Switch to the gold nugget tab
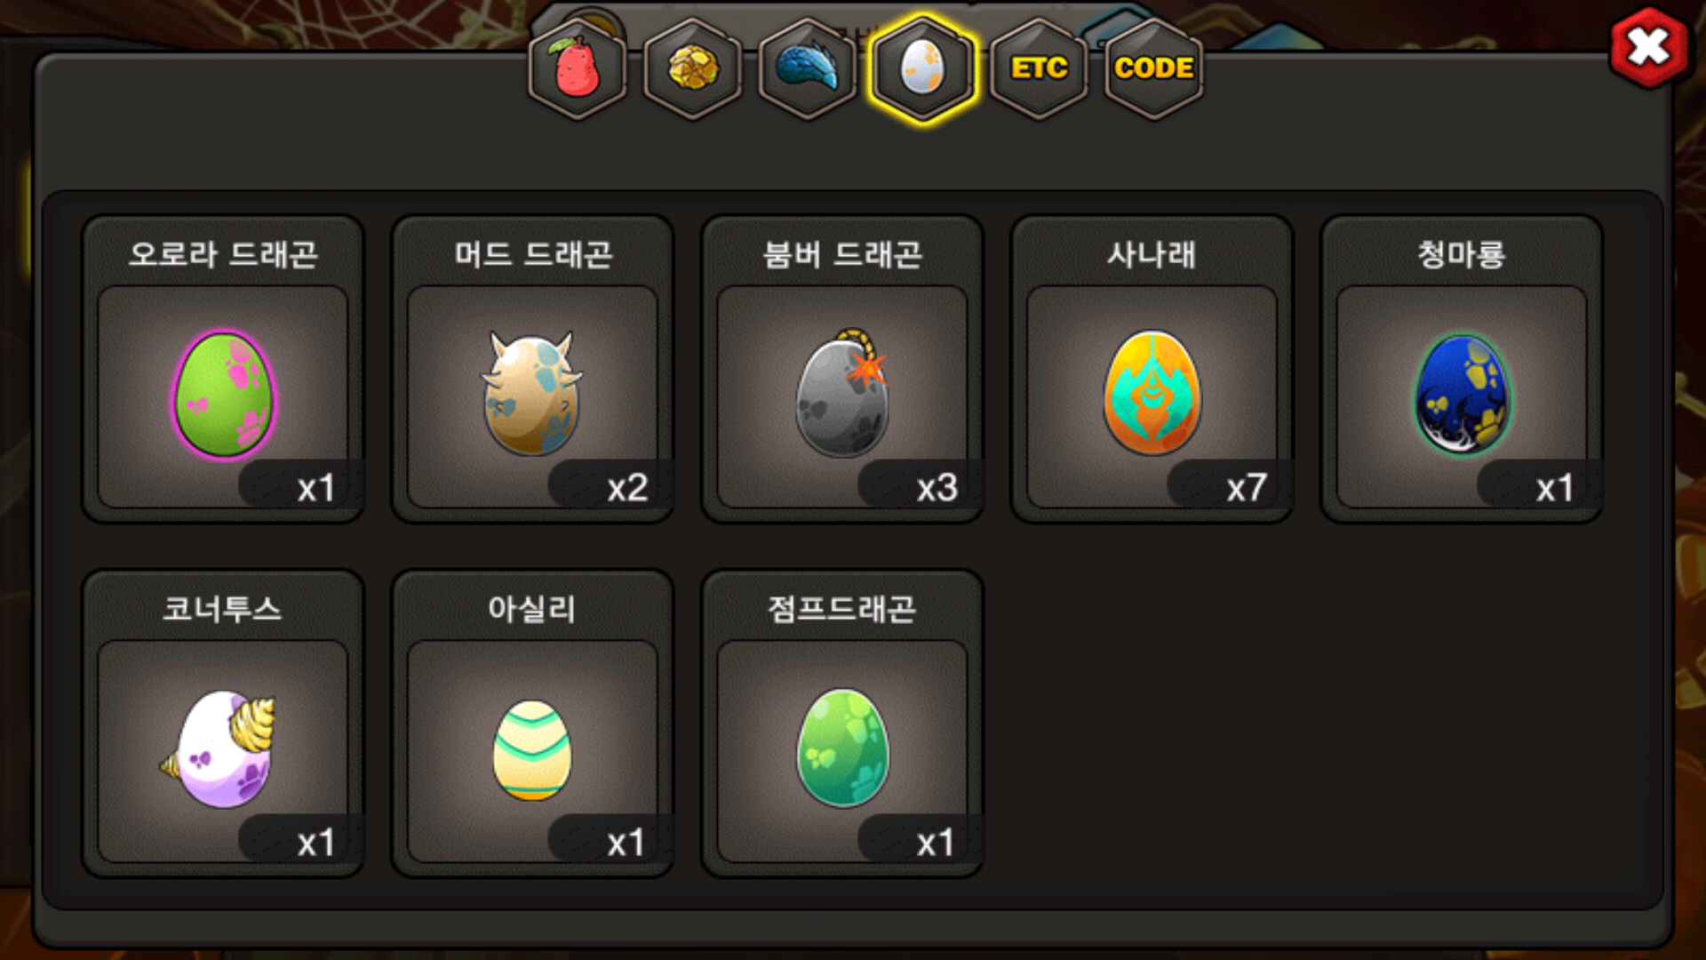Image resolution: width=1706 pixels, height=960 pixels. [x=693, y=68]
